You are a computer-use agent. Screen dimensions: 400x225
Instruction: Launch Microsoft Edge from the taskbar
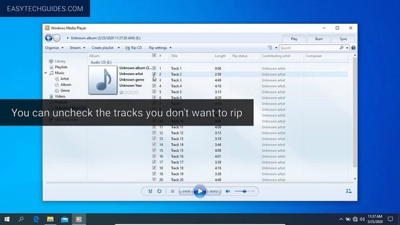coord(36,219)
